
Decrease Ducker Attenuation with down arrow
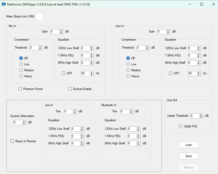click(x=24, y=124)
